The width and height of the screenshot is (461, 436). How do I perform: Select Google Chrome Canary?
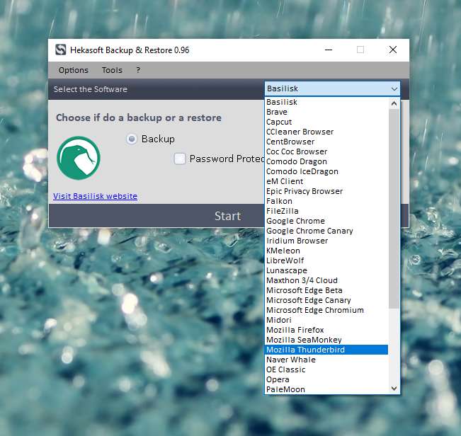(x=326, y=231)
